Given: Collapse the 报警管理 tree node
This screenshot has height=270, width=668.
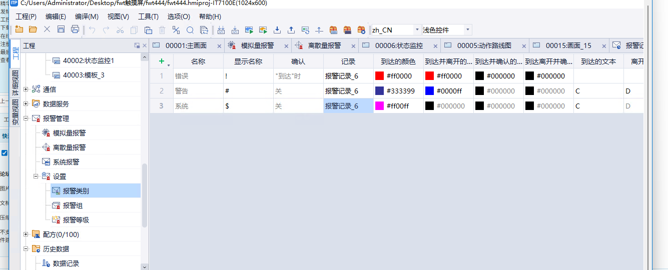Looking at the screenshot, I should 26,118.
